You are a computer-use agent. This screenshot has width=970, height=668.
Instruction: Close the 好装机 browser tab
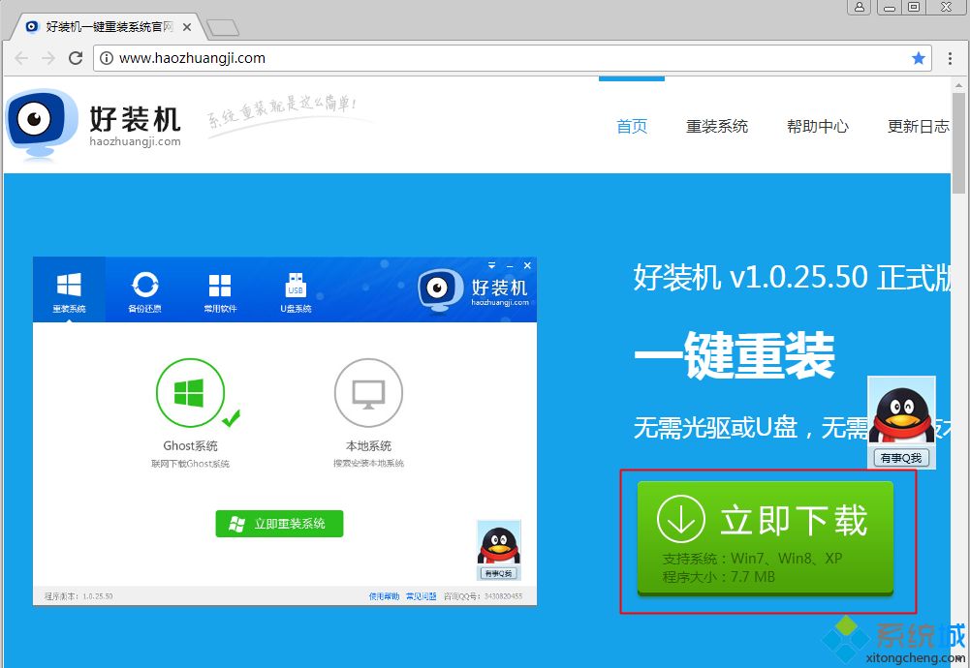[187, 27]
